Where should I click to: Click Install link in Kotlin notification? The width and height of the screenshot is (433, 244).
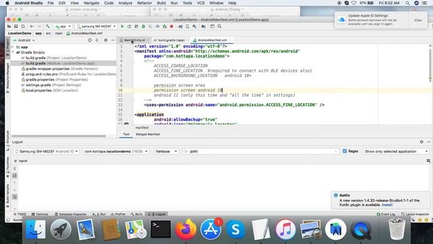pyautogui.click(x=387, y=205)
